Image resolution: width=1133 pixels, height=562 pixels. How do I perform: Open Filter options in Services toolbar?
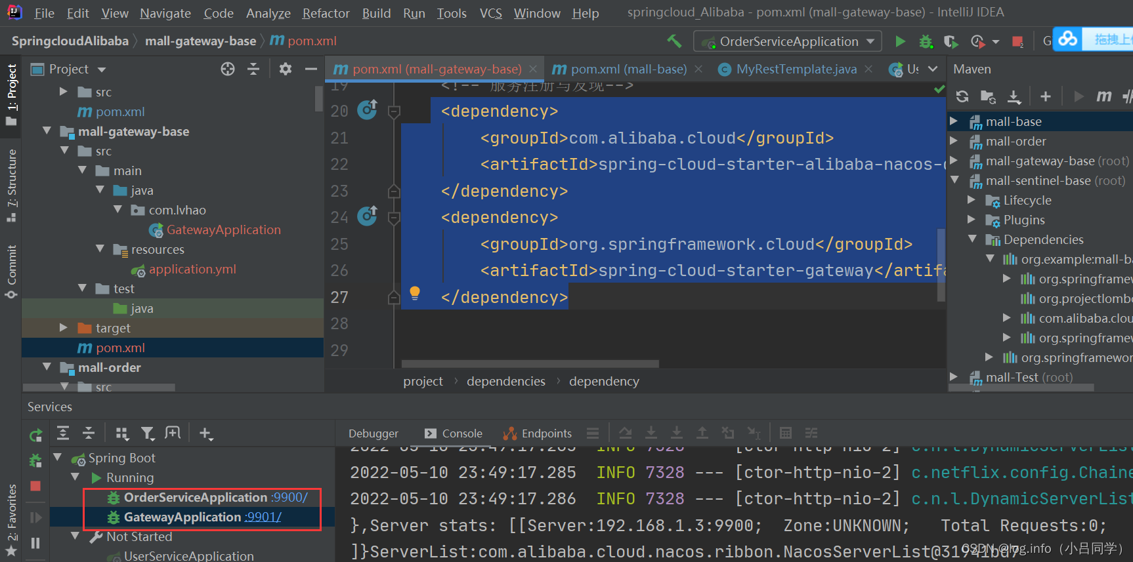[x=148, y=433]
